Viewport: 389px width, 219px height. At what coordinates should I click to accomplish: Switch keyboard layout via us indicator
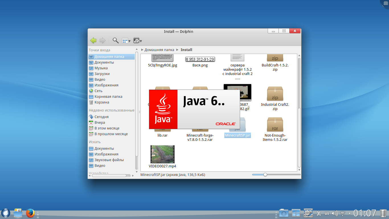pos(327,213)
